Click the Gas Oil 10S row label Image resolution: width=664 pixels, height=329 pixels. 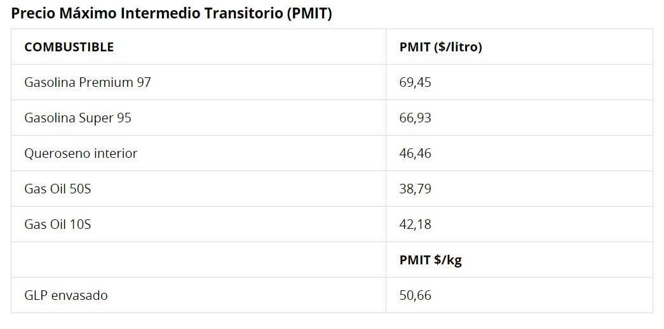pos(58,224)
